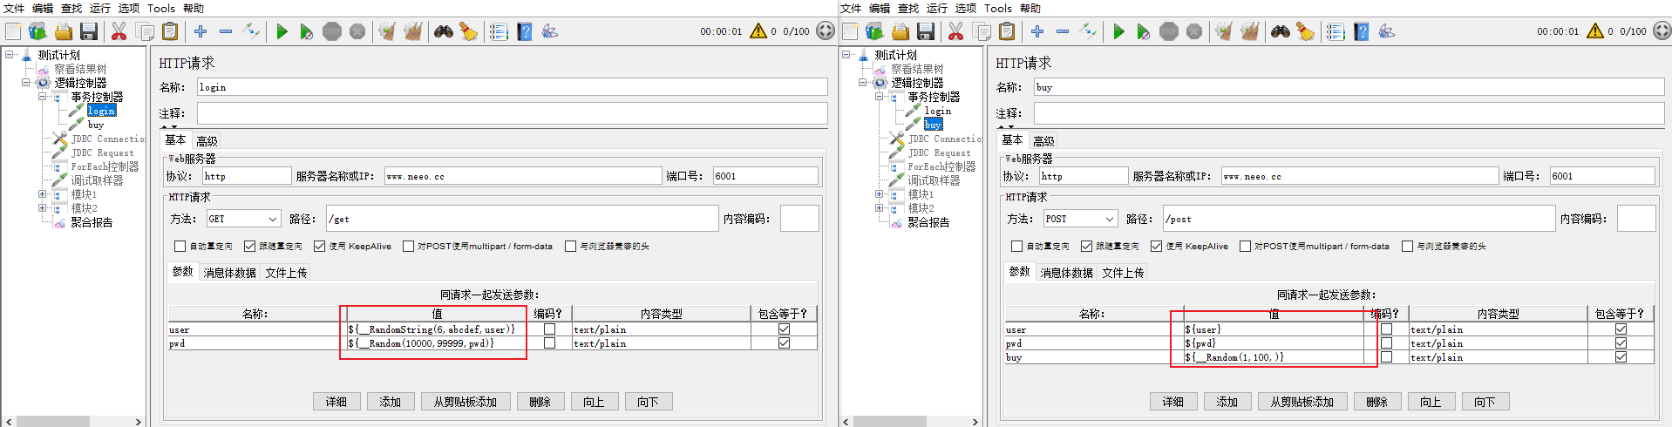Expand 模块2 tree node in left window

(x=43, y=208)
